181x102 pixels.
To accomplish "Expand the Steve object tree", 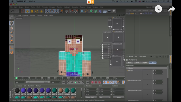I will pyautogui.click(x=127, y=13).
